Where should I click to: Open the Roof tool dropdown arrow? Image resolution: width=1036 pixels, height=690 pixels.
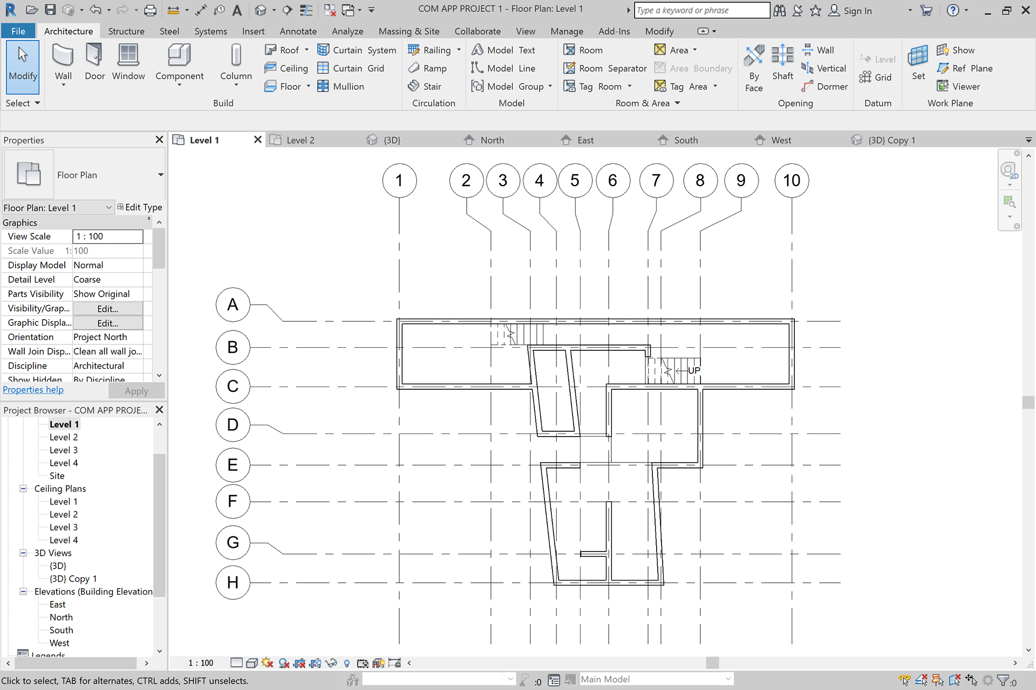click(x=306, y=50)
